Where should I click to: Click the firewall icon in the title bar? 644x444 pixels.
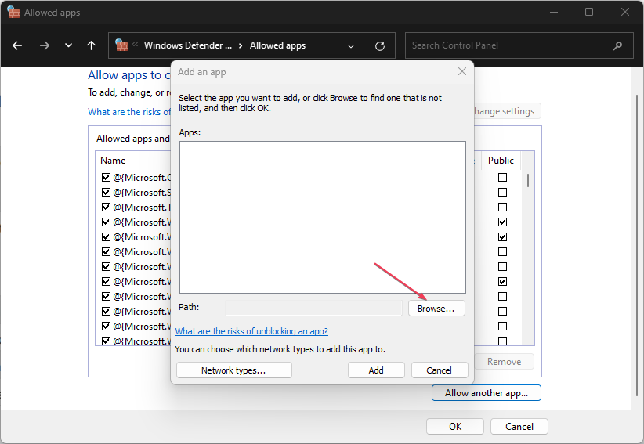point(13,12)
